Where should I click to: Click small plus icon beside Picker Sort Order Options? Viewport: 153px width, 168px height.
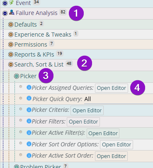tap(21, 143)
